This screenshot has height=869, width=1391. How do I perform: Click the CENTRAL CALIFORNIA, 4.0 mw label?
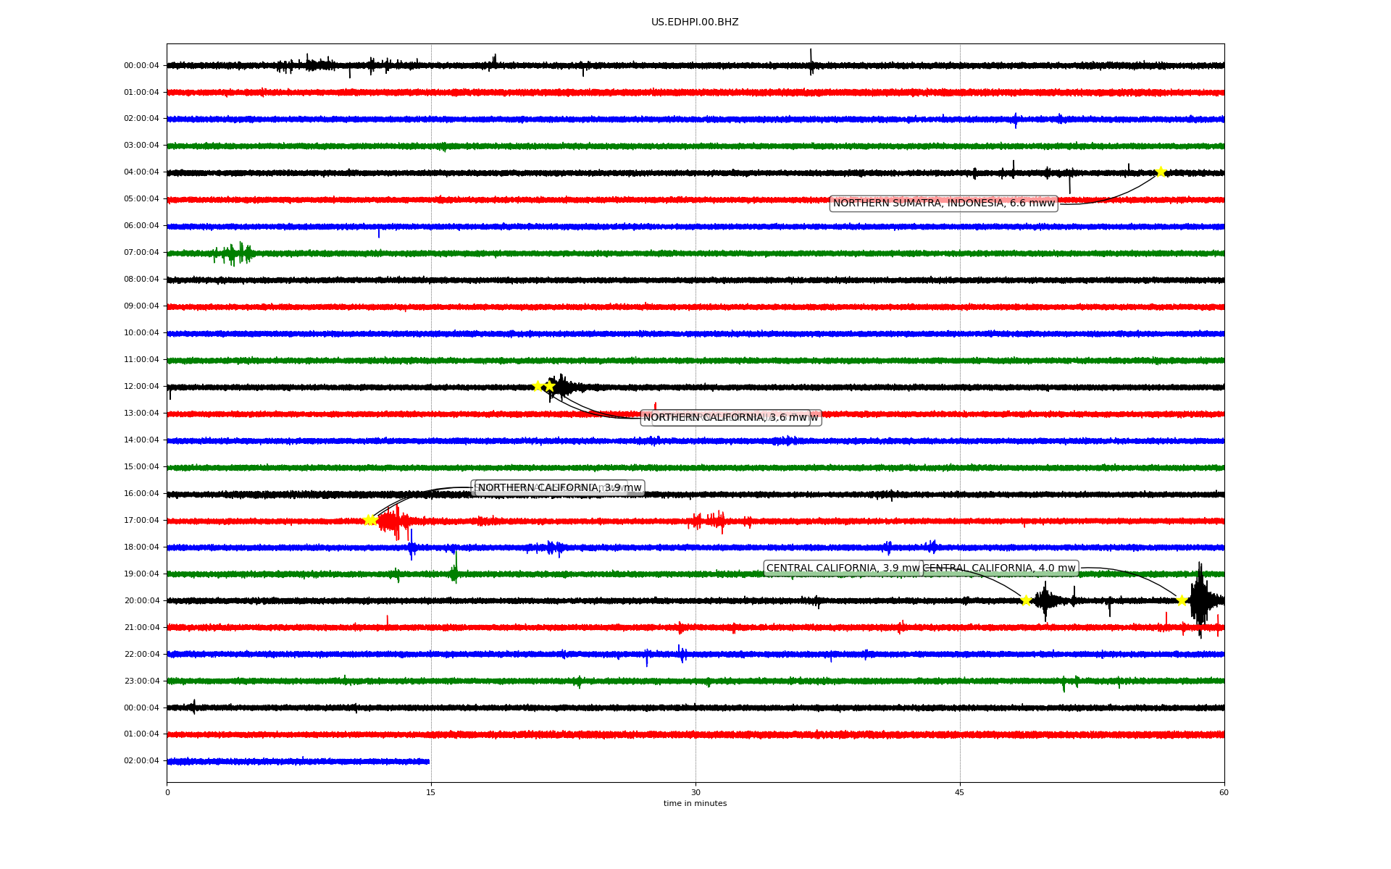1000,568
